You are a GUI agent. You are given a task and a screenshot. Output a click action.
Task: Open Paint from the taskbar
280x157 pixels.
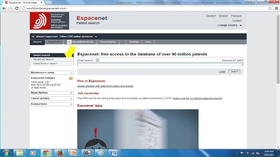101,153
